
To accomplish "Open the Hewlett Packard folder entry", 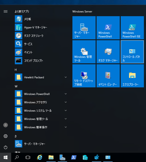I will click(41, 77).
